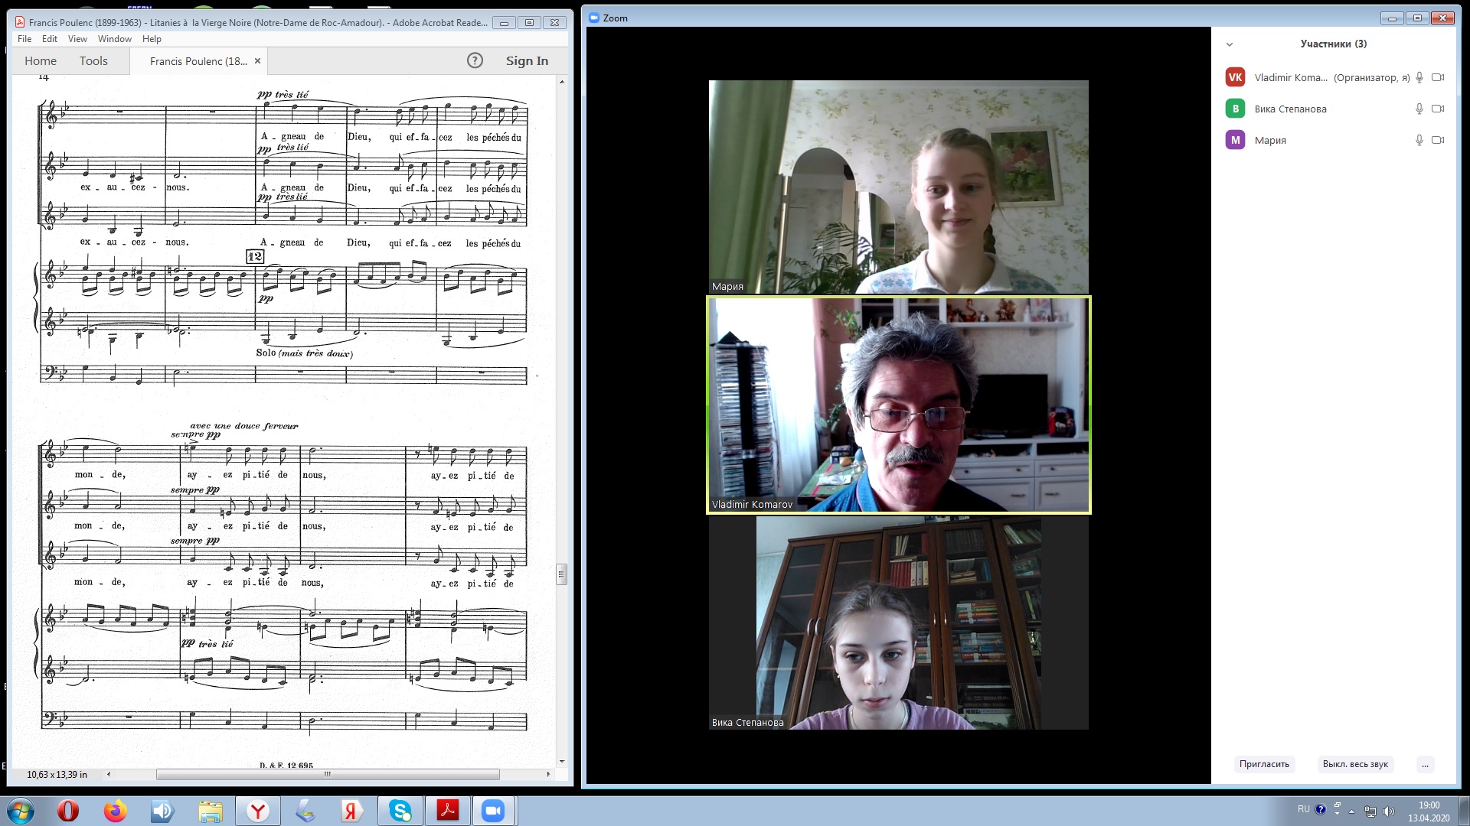Open the Acrobat Reader help icon

tap(475, 60)
